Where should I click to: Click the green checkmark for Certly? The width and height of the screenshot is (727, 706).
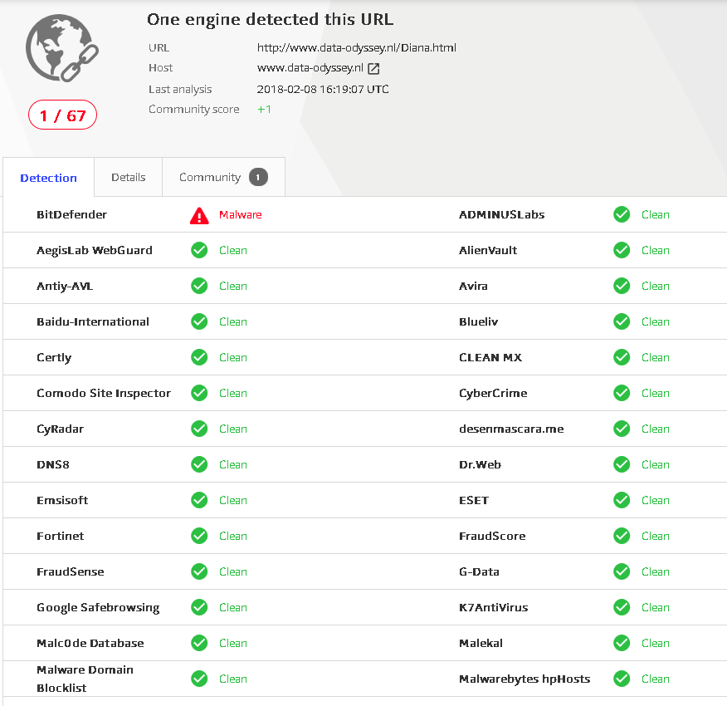click(x=199, y=357)
